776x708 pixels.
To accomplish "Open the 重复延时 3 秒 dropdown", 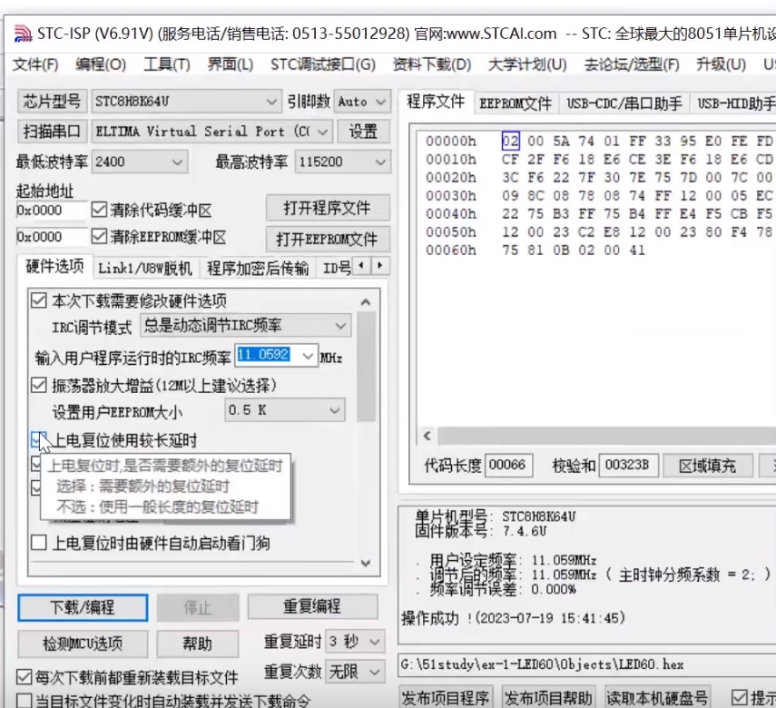I will pos(354,642).
